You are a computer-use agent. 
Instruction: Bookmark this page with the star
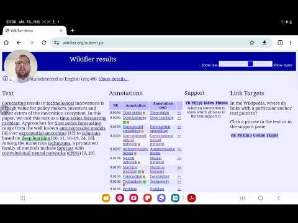click(252, 43)
